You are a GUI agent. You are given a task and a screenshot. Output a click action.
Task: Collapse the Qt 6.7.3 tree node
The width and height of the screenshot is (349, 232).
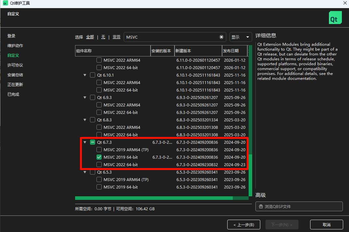(x=85, y=142)
